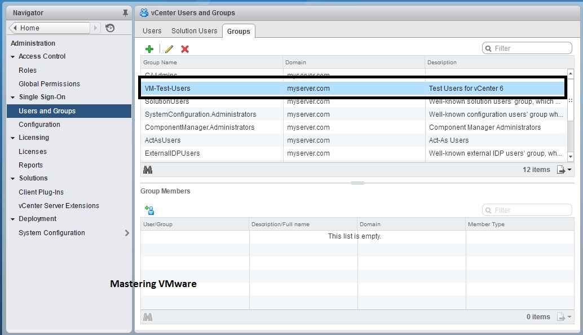Delete the selected group with red X

185,49
